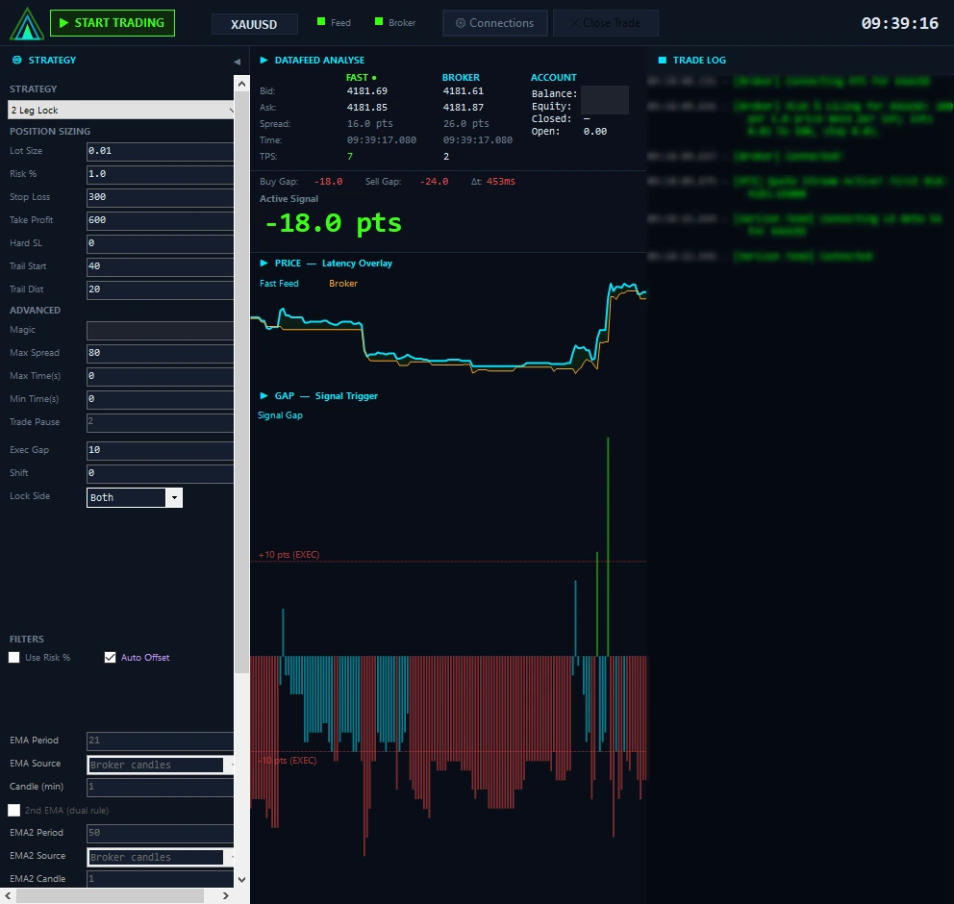Click START TRADING button
This screenshot has height=904, width=954.
(x=113, y=23)
